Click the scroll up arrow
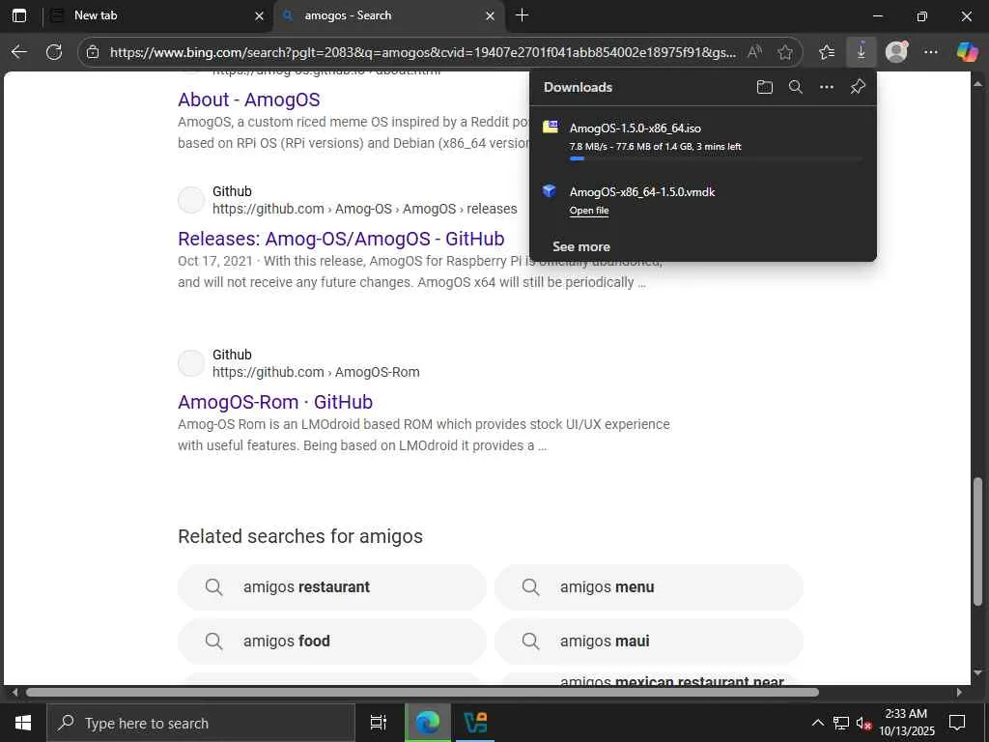989x742 pixels. coord(977,83)
